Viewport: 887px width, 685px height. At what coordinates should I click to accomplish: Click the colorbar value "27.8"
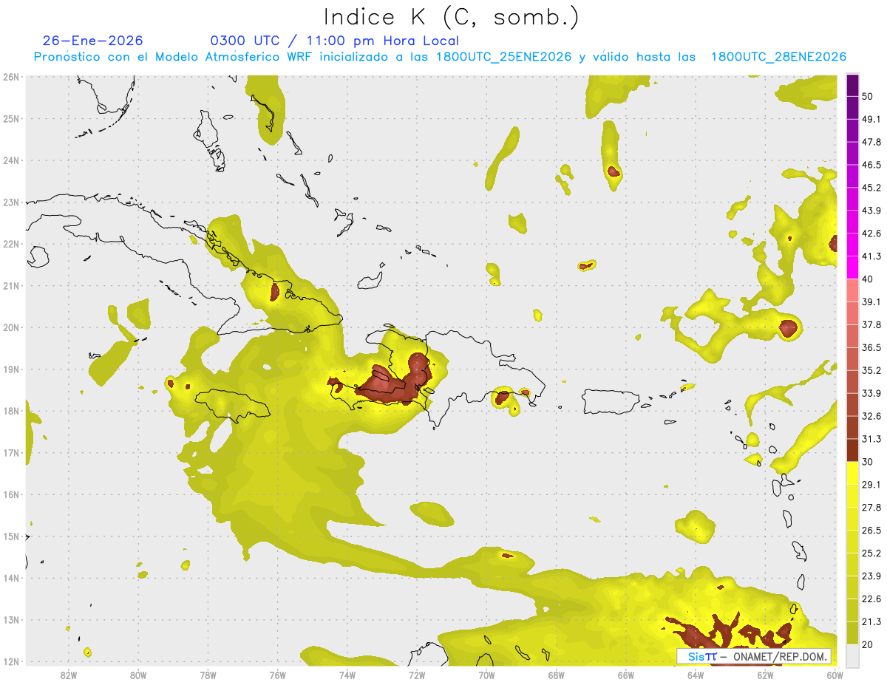(x=871, y=508)
